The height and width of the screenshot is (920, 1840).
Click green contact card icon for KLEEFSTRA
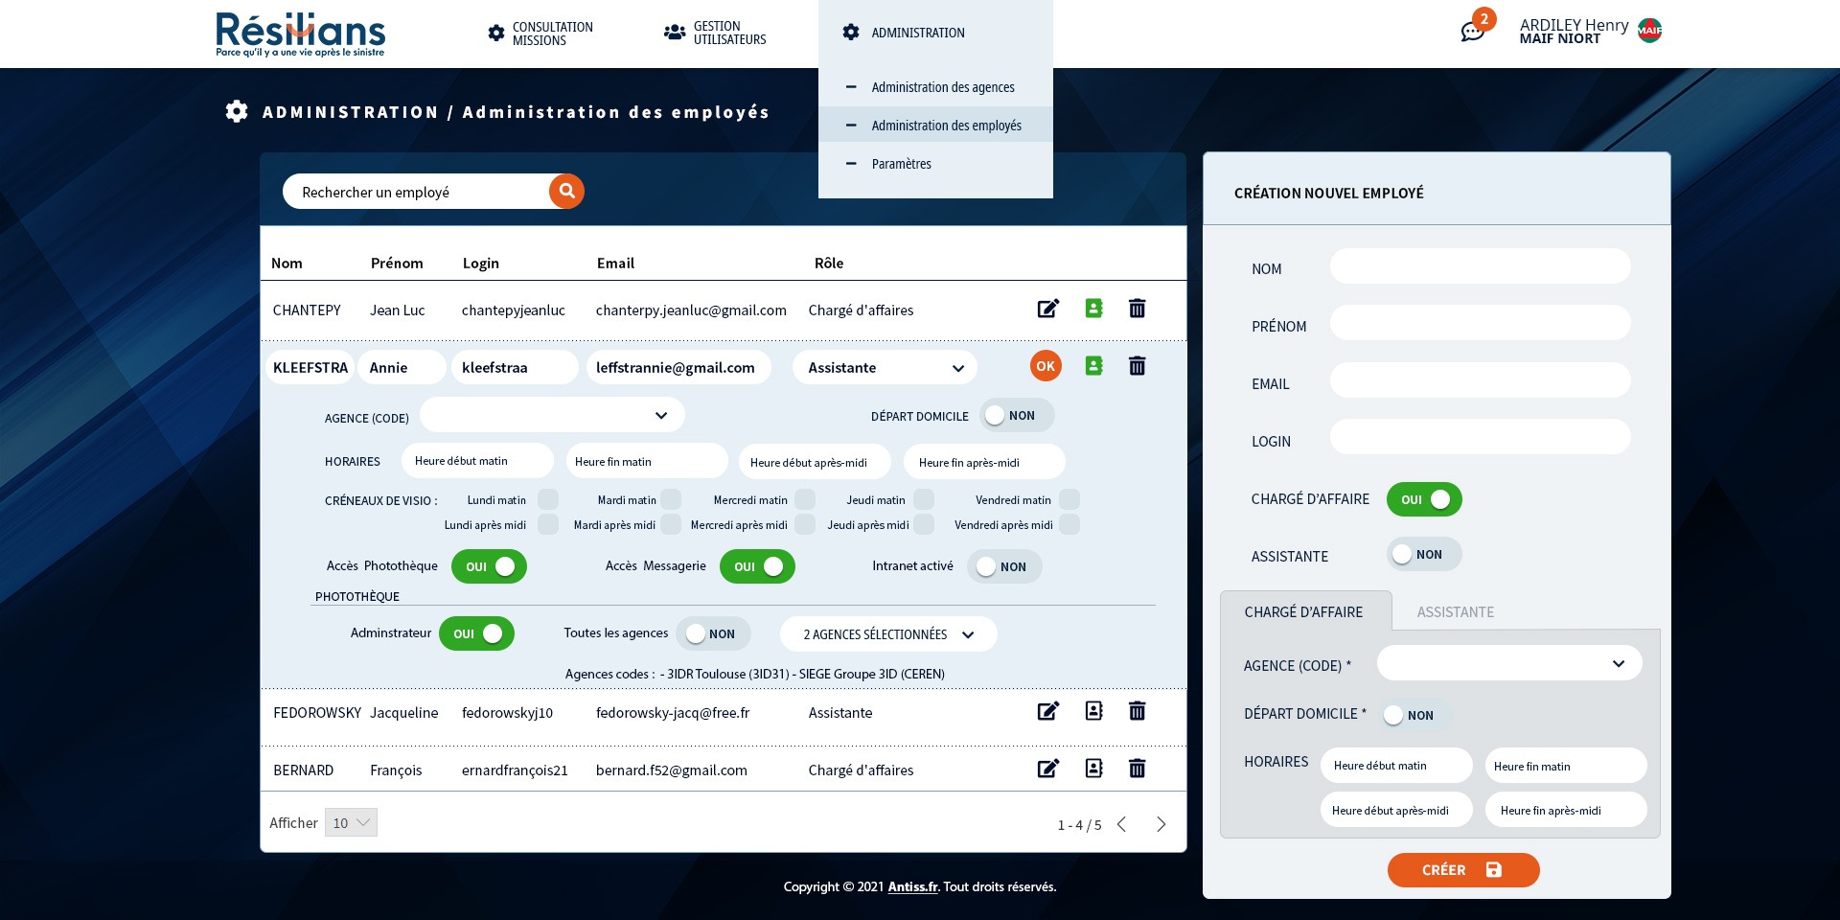point(1093,366)
